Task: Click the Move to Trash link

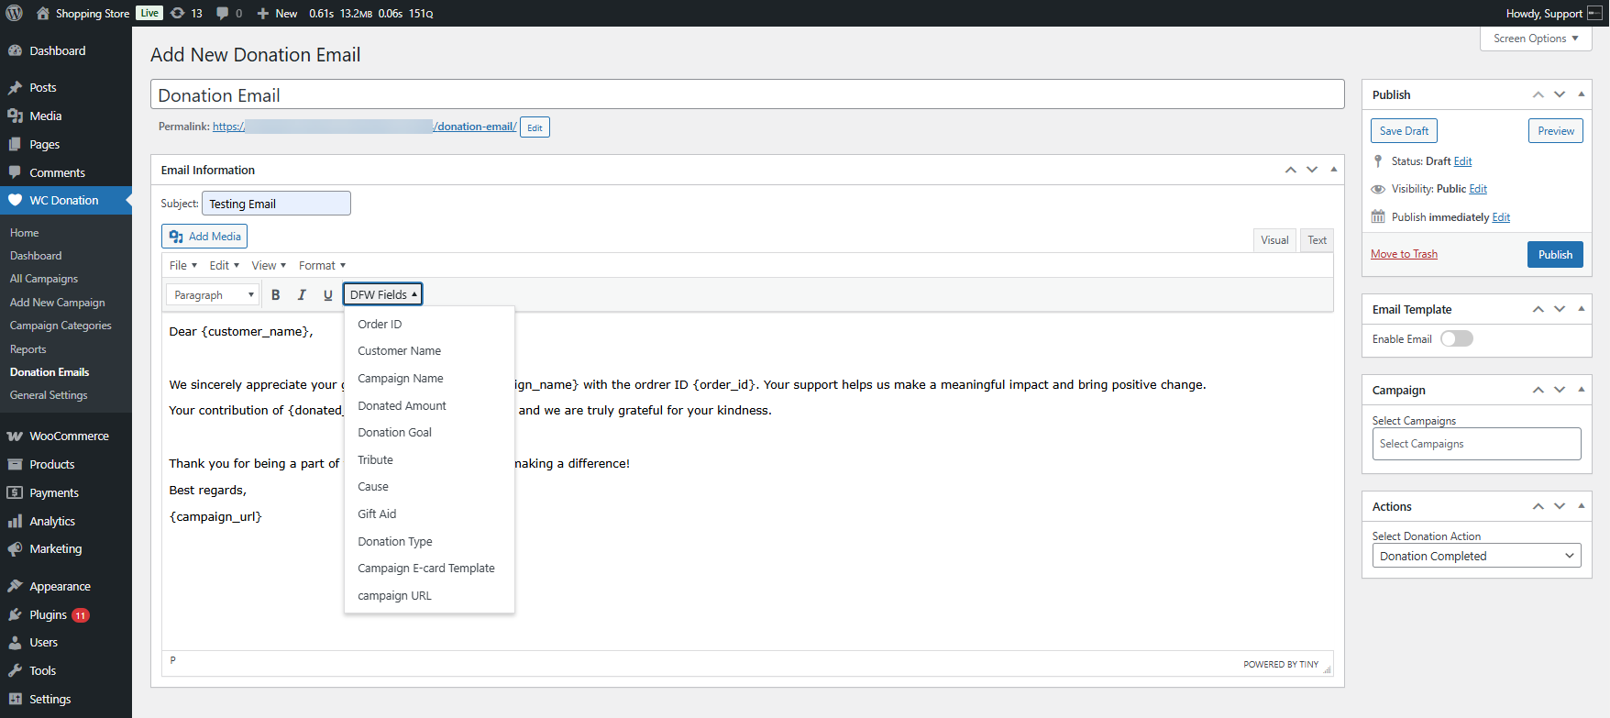Action: (1404, 254)
